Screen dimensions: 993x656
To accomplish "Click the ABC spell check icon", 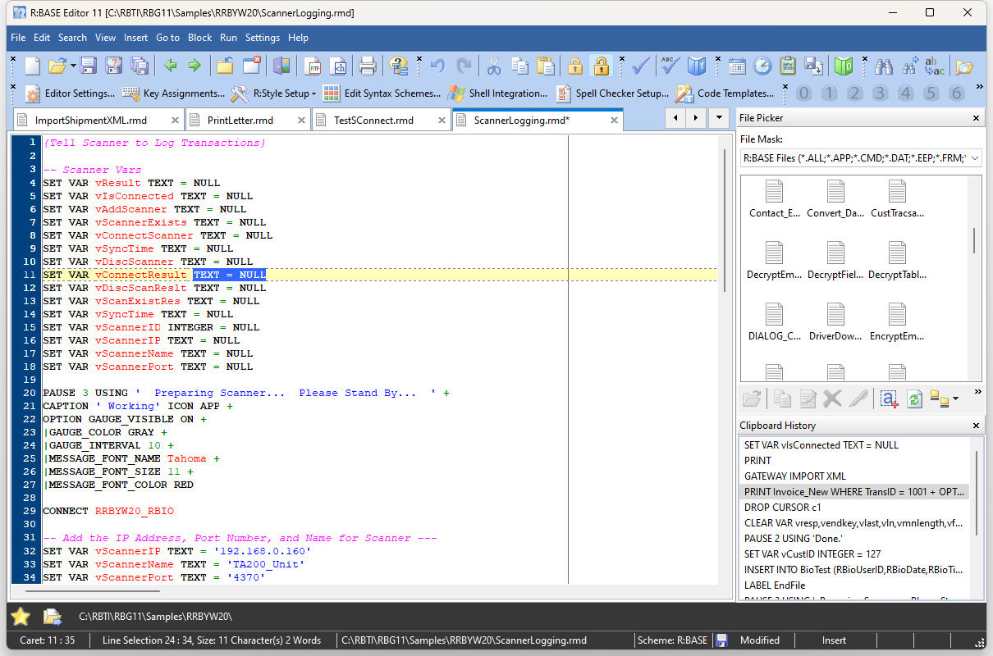I will (670, 66).
